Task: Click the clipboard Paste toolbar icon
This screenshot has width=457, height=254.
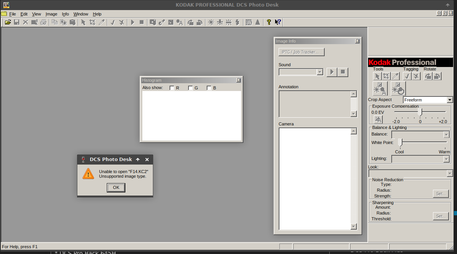Action: tap(73, 22)
